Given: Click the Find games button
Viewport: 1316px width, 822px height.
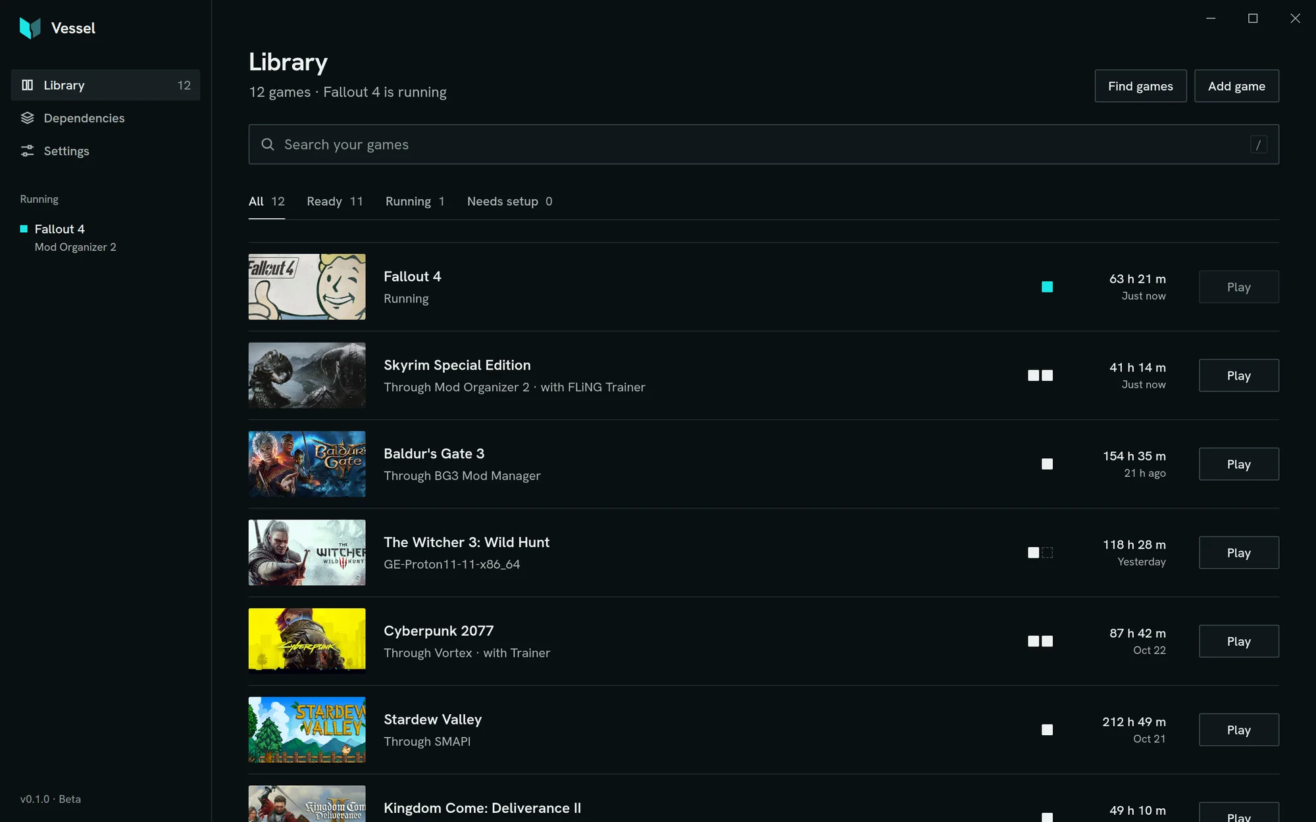Looking at the screenshot, I should click(1140, 86).
